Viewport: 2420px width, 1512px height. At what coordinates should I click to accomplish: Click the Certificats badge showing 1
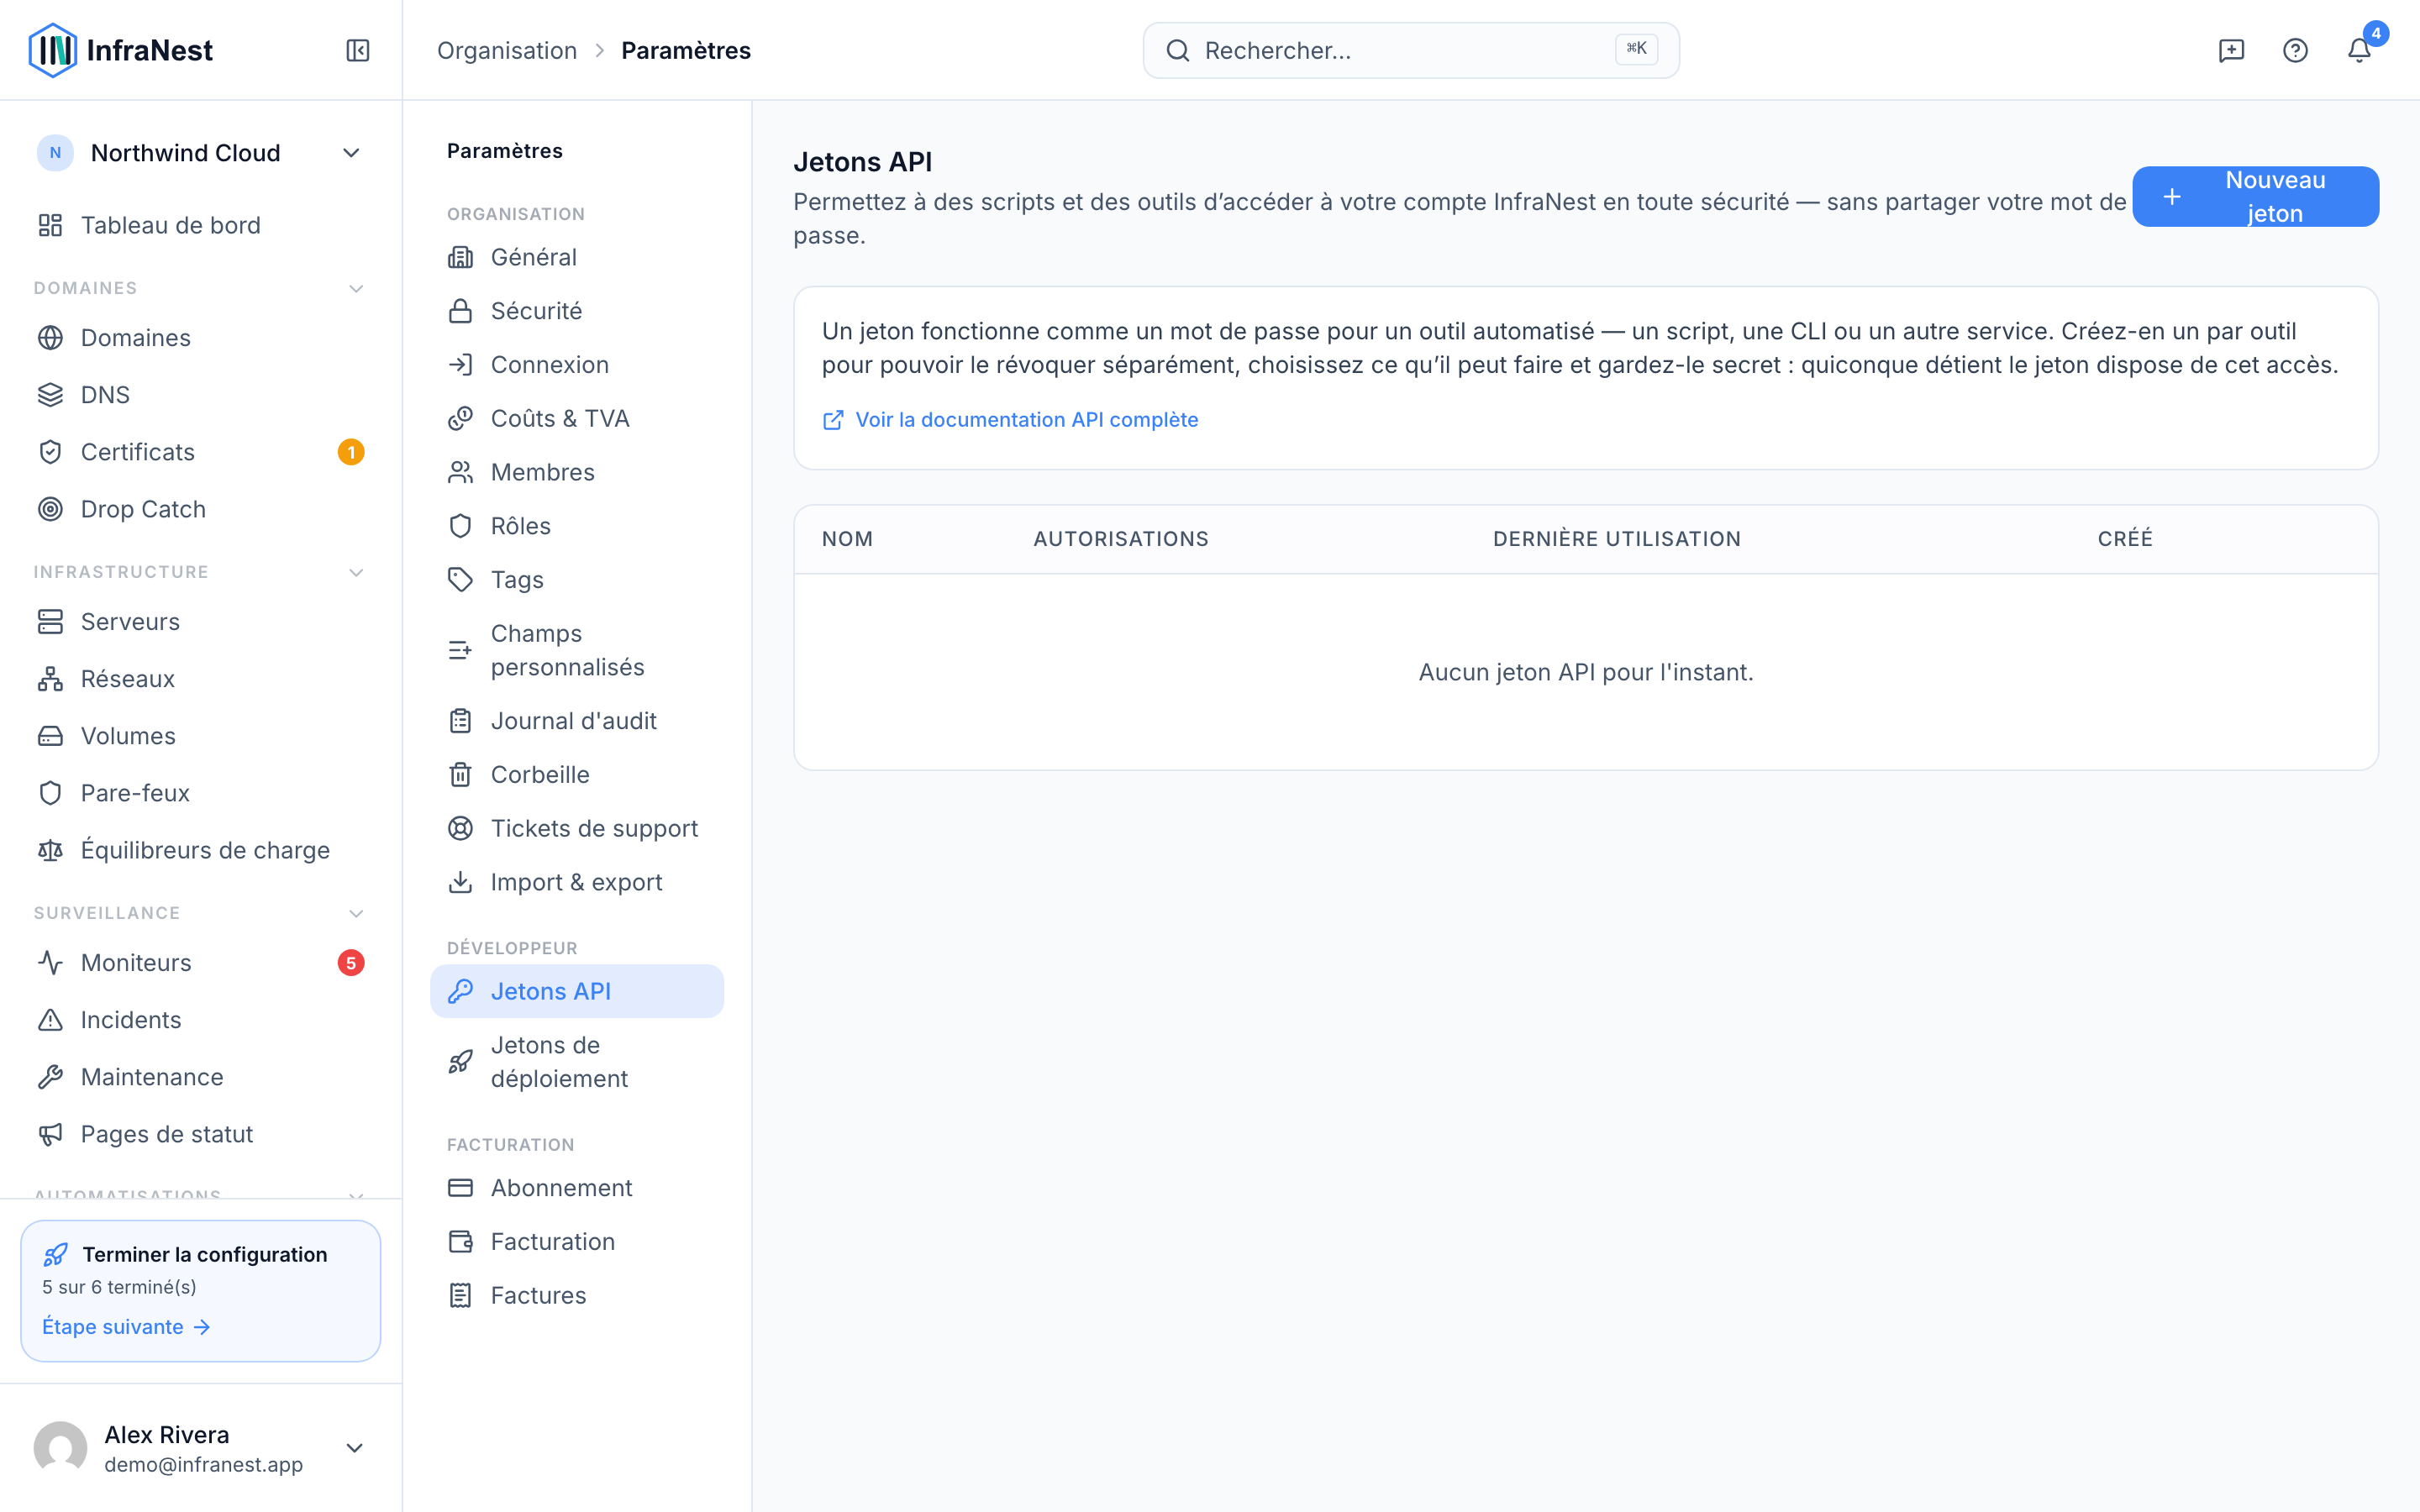[x=351, y=452]
